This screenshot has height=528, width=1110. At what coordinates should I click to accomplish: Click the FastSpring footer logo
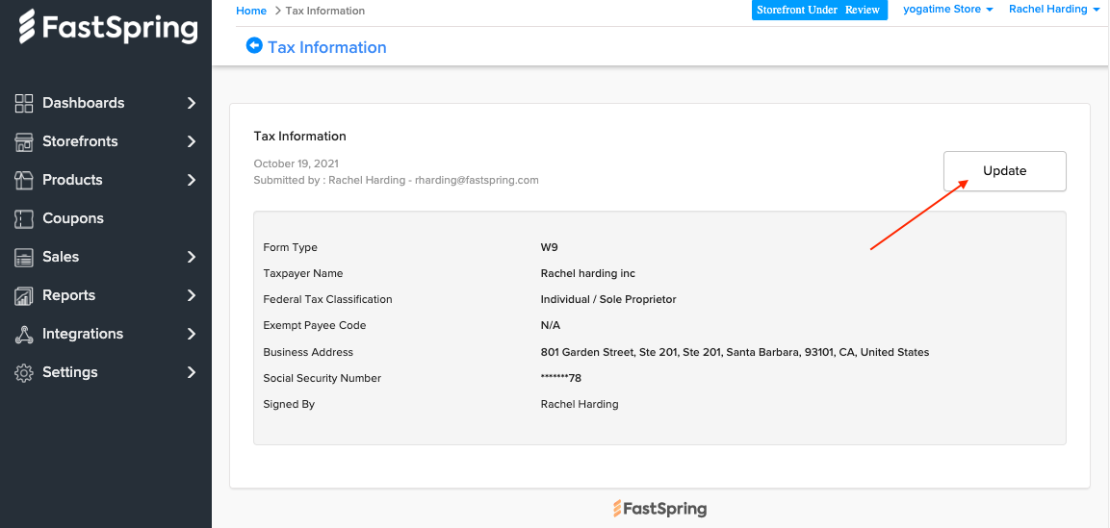click(x=659, y=508)
